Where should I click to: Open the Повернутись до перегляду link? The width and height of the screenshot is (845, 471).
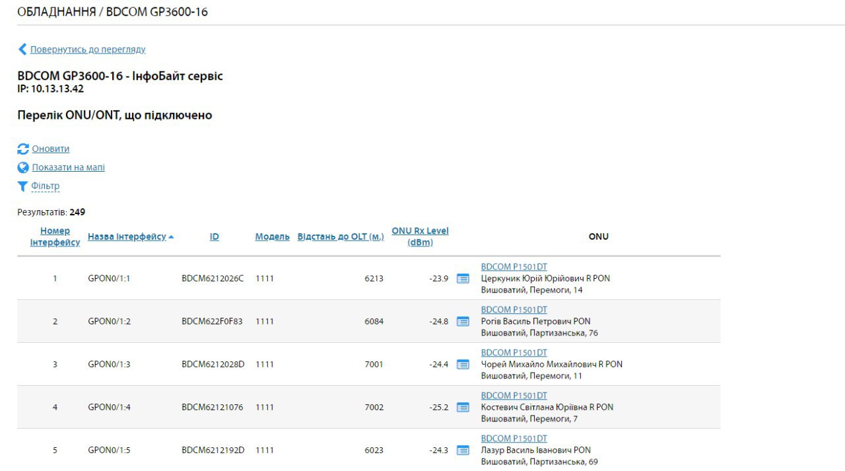tap(88, 50)
